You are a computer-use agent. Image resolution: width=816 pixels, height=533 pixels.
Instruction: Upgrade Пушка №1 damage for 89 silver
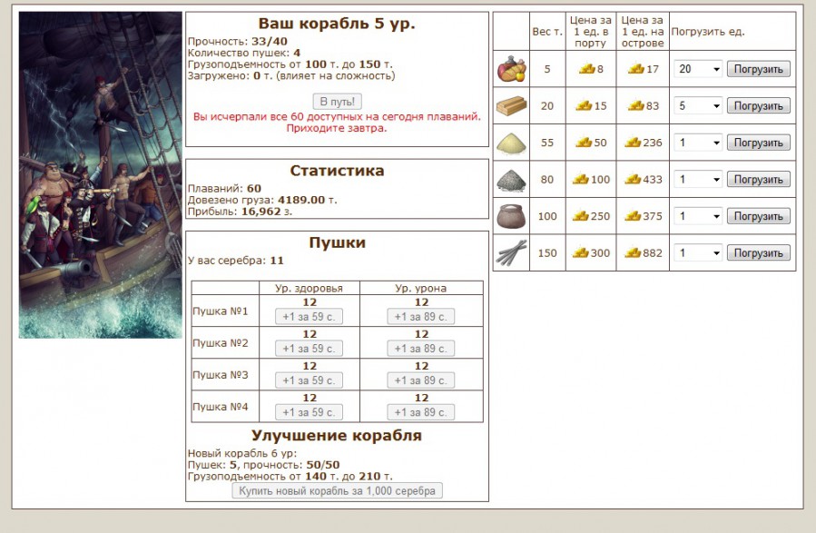[421, 317]
